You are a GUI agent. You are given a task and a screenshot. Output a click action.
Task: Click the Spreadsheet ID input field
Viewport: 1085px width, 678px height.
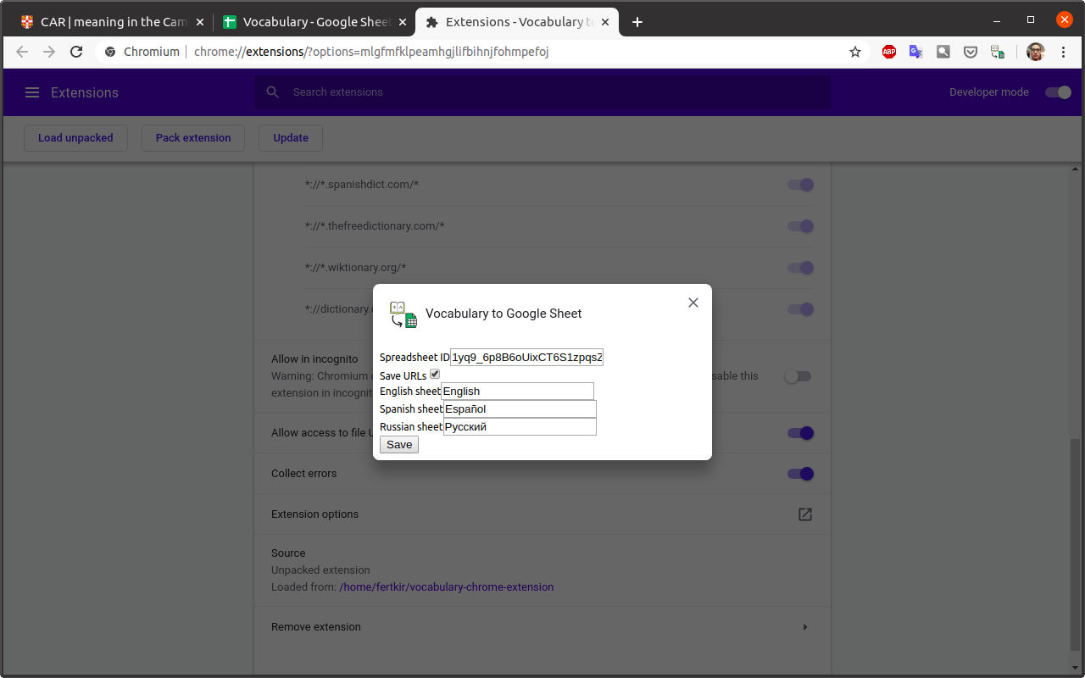(x=526, y=357)
